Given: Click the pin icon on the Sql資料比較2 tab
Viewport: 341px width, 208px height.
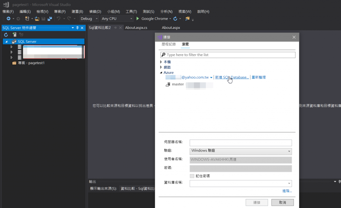Looking at the screenshot, I should pos(116,28).
